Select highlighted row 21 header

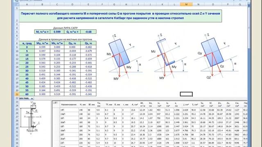click(x=17, y=94)
